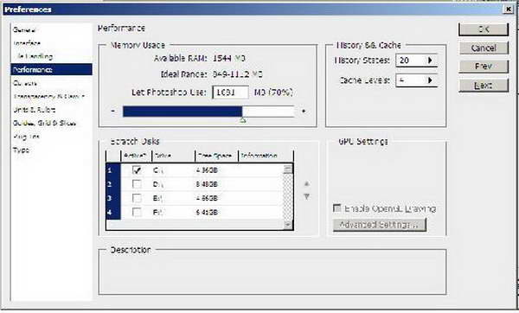
Task: Click the plus icon beside memory slider
Action: point(304,112)
